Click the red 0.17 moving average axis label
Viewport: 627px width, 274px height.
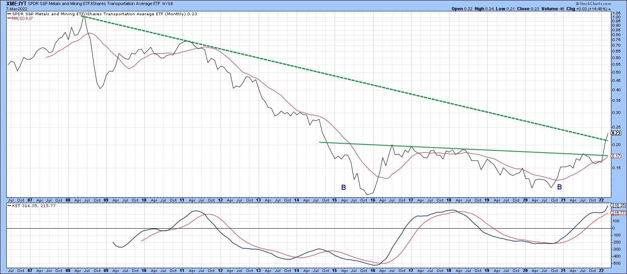(616, 156)
